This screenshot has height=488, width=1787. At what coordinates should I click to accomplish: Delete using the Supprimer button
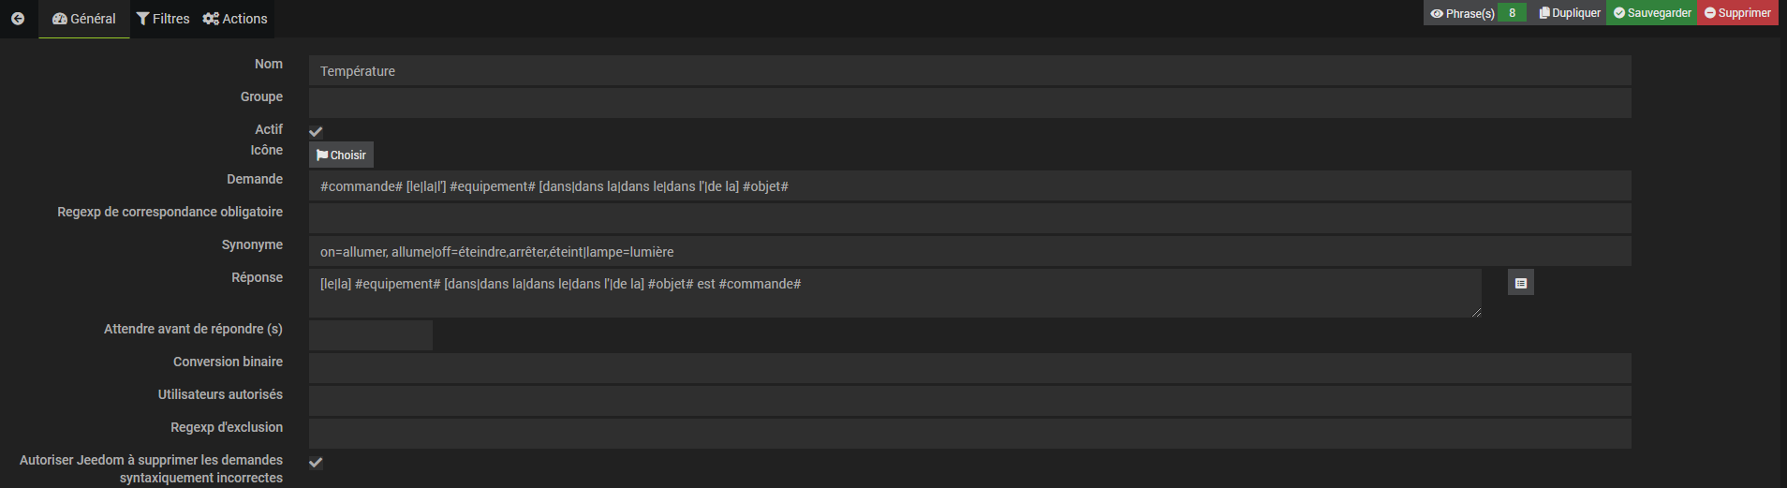pyautogui.click(x=1737, y=13)
